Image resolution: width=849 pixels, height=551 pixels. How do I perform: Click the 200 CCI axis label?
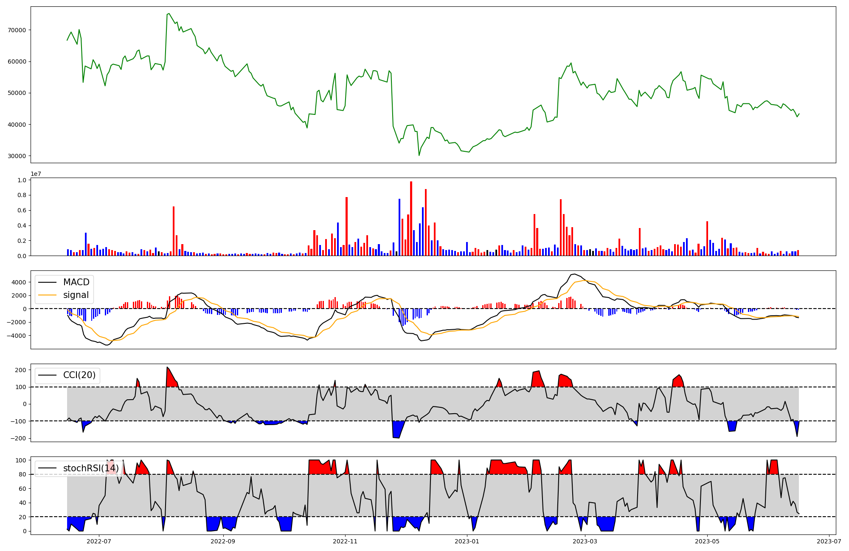point(21,370)
